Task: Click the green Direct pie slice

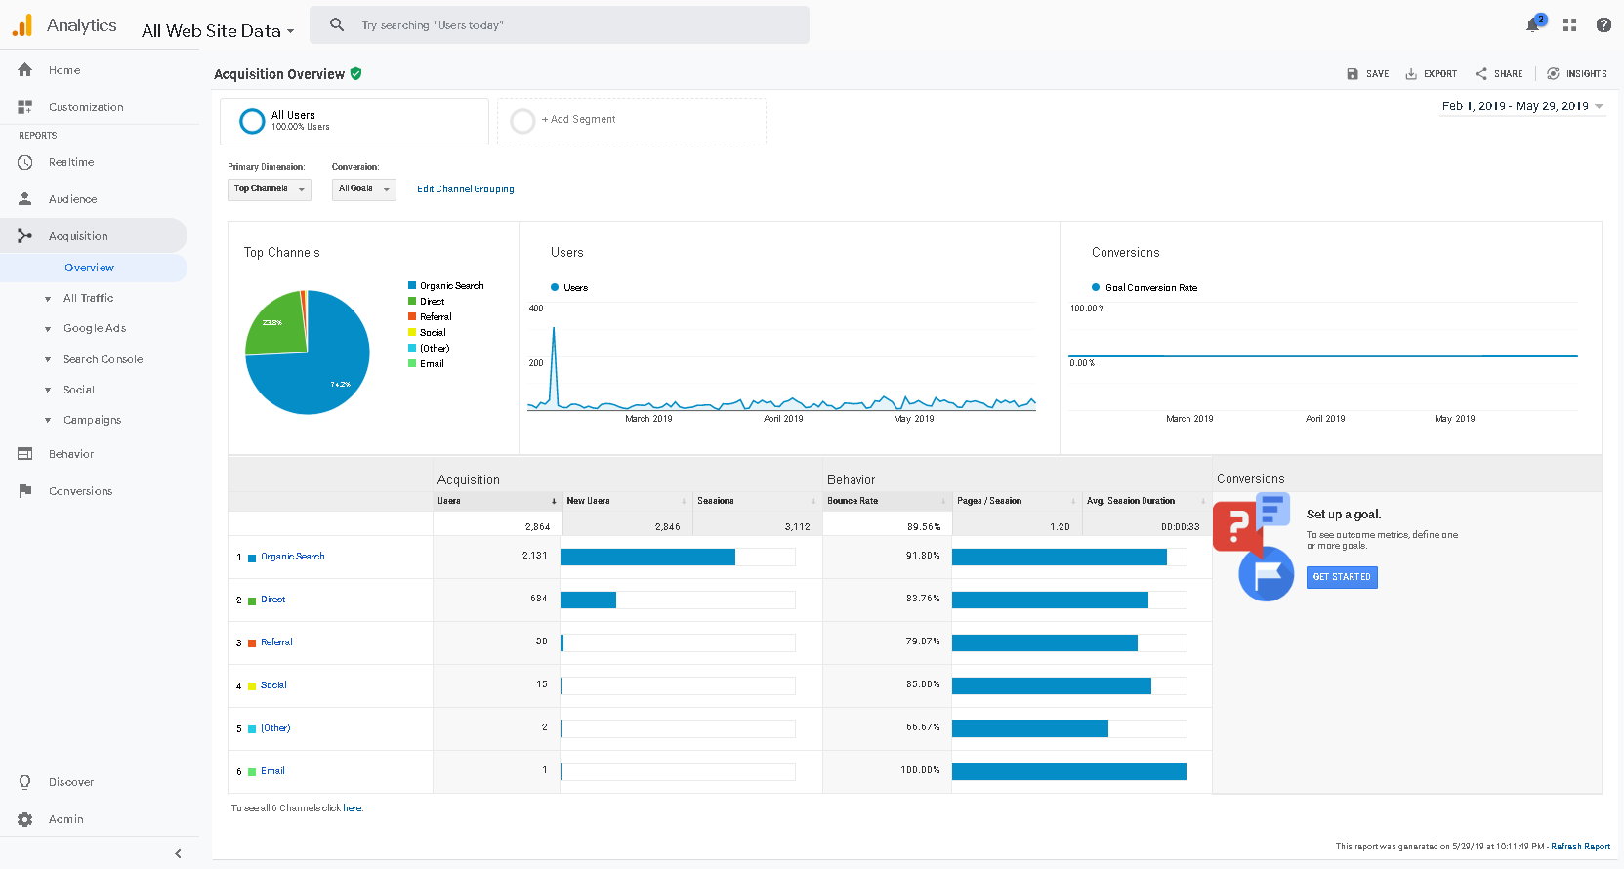Action: point(275,323)
